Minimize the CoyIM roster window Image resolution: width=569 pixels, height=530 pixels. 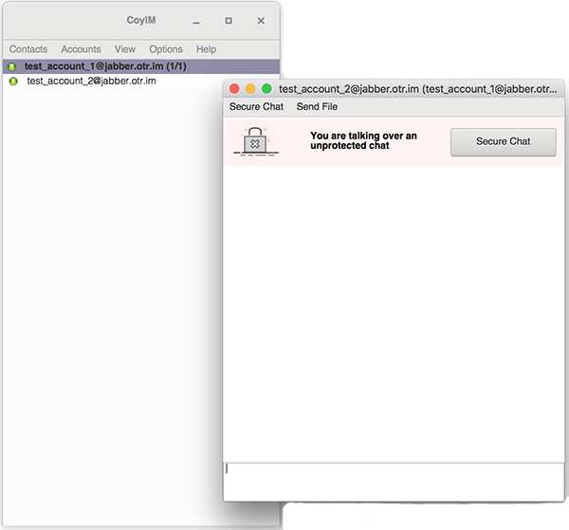coord(196,20)
